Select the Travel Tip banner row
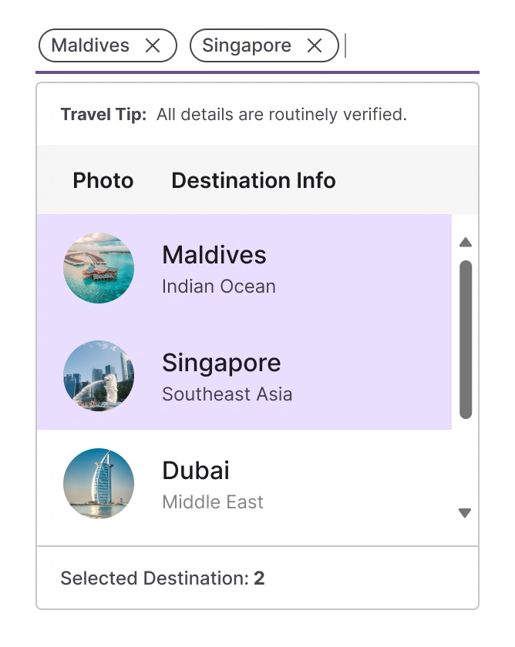515x647 pixels. pos(257,114)
